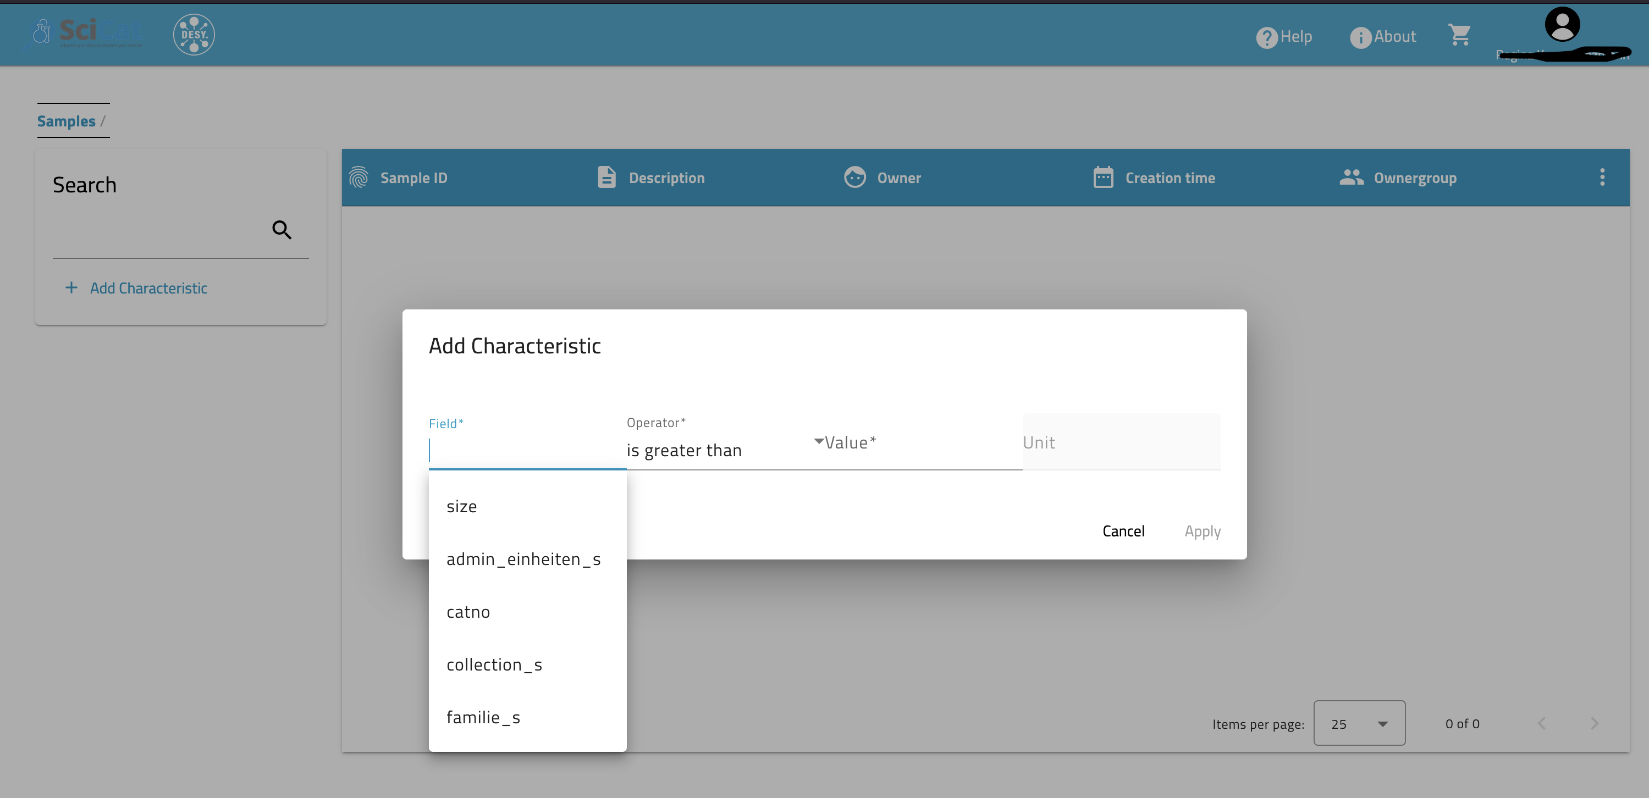Open table column settings three-dot menu
This screenshot has height=798, width=1649.
point(1602,178)
